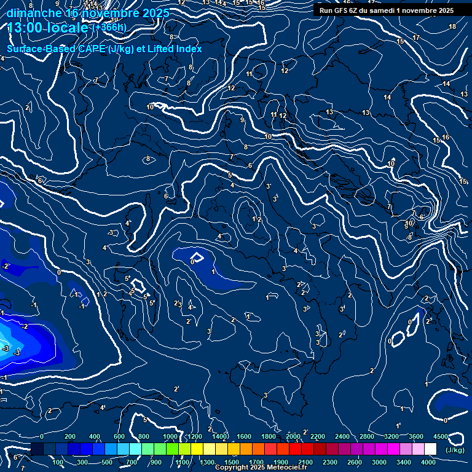Select the '4000' legend value

[x=428, y=462]
